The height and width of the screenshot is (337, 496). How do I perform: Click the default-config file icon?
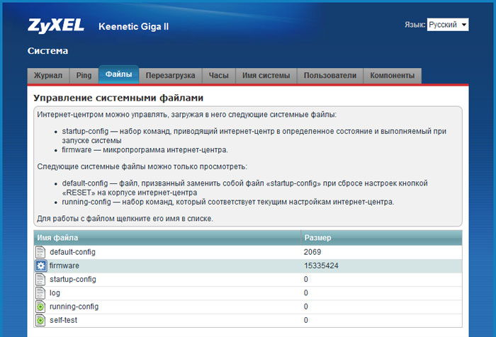point(40,252)
